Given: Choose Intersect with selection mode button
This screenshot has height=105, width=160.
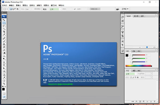Looking at the screenshot, I should click(x=18, y=9).
